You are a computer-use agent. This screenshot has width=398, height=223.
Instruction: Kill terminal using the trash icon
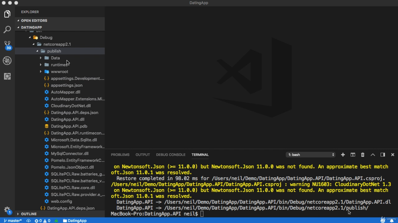click(363, 155)
